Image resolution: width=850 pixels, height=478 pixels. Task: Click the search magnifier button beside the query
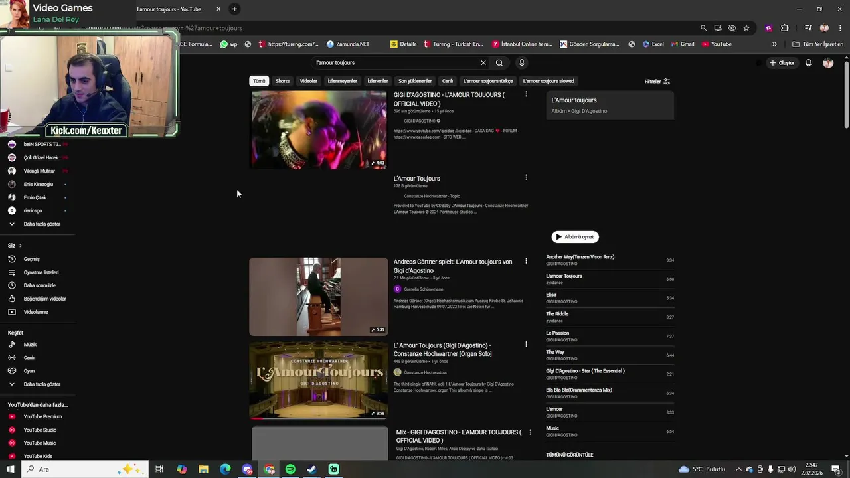[499, 63]
